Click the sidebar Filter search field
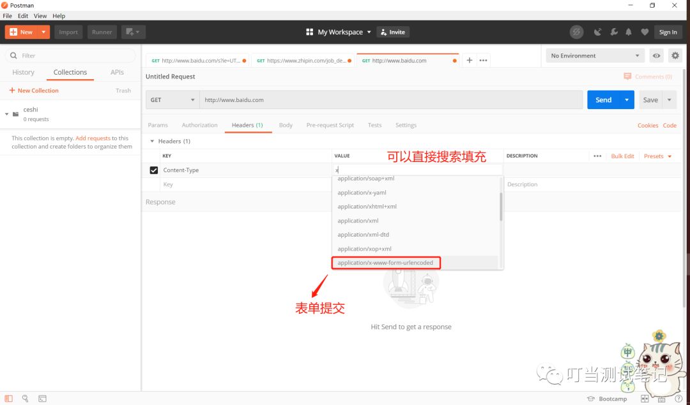The width and height of the screenshot is (690, 405). 70,55
